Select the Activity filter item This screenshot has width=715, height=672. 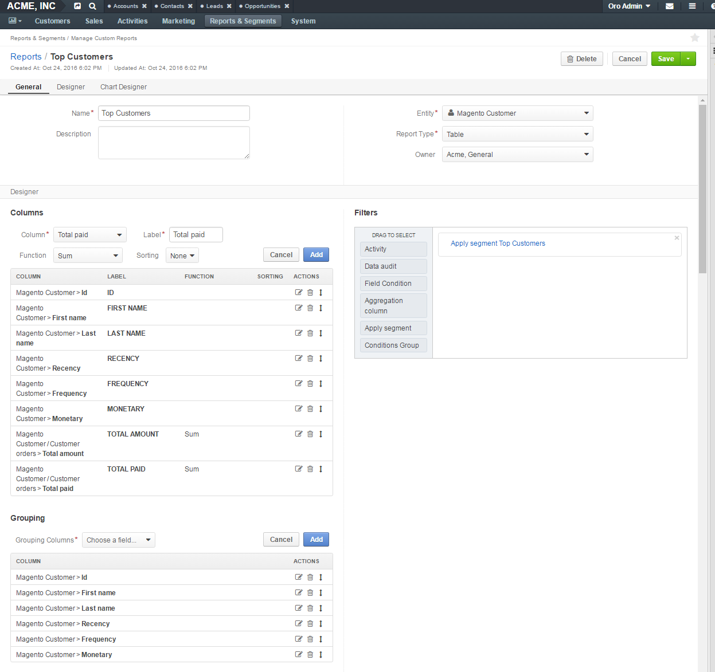[393, 249]
